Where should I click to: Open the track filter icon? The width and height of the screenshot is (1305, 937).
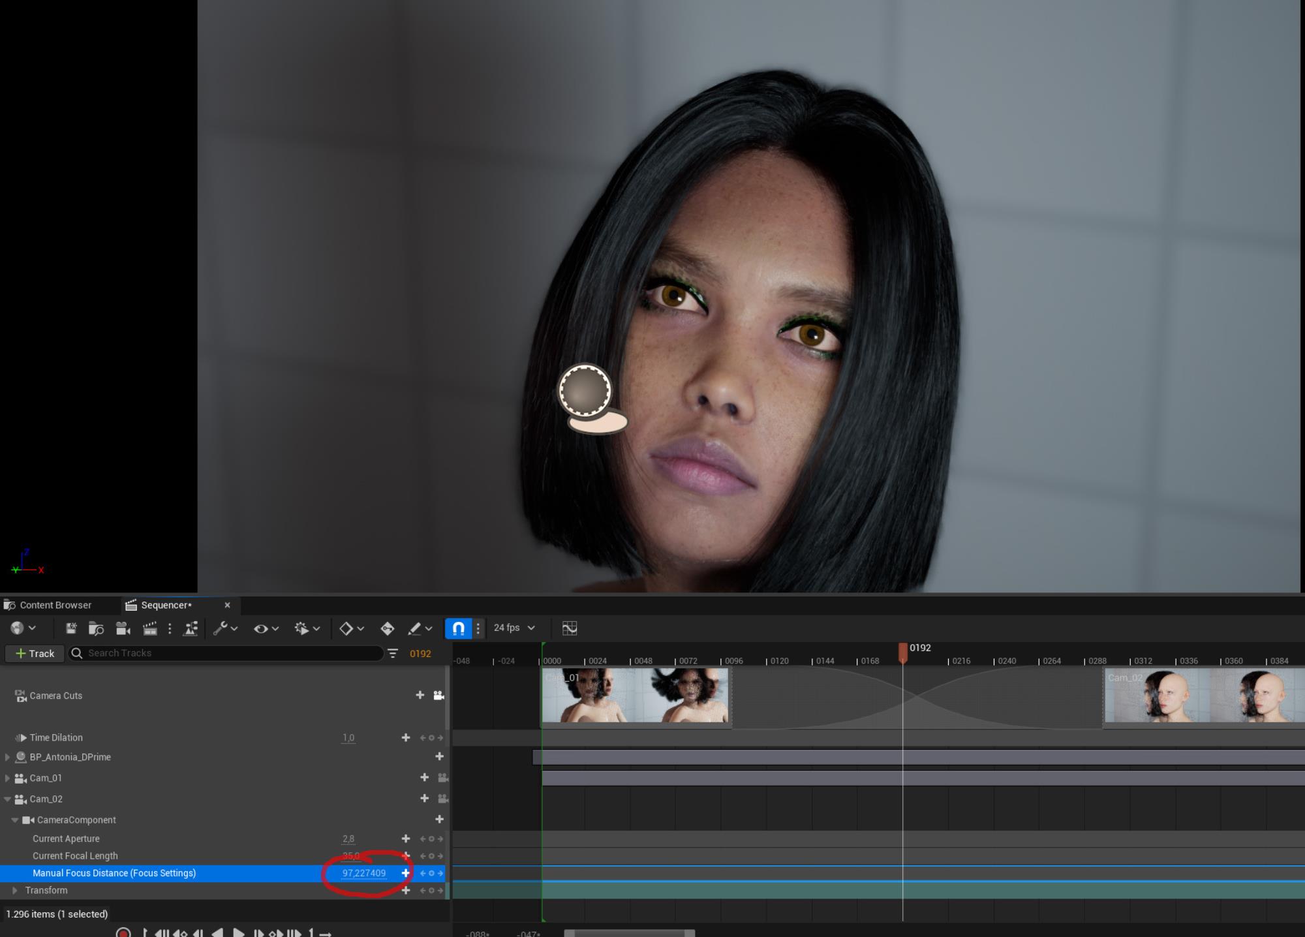click(x=393, y=653)
